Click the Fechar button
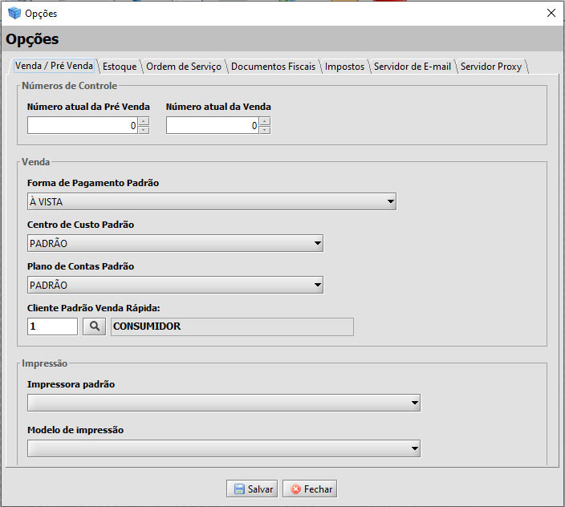 (x=309, y=489)
